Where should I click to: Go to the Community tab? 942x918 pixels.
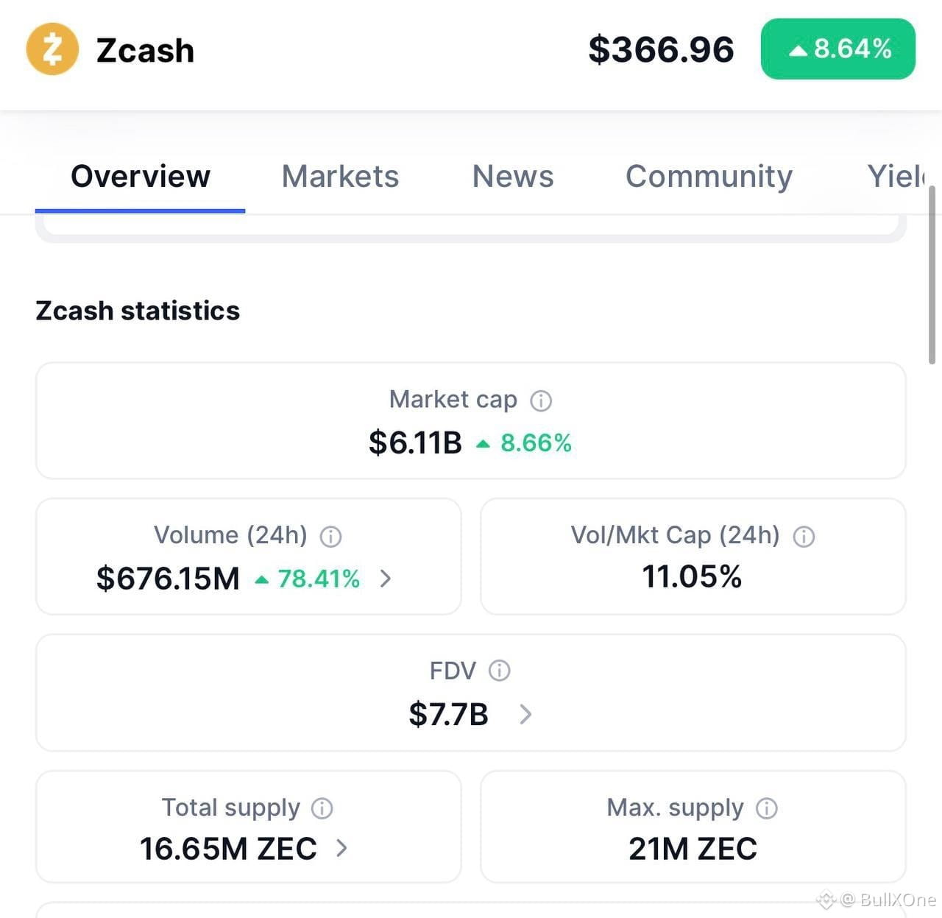pyautogui.click(x=709, y=177)
